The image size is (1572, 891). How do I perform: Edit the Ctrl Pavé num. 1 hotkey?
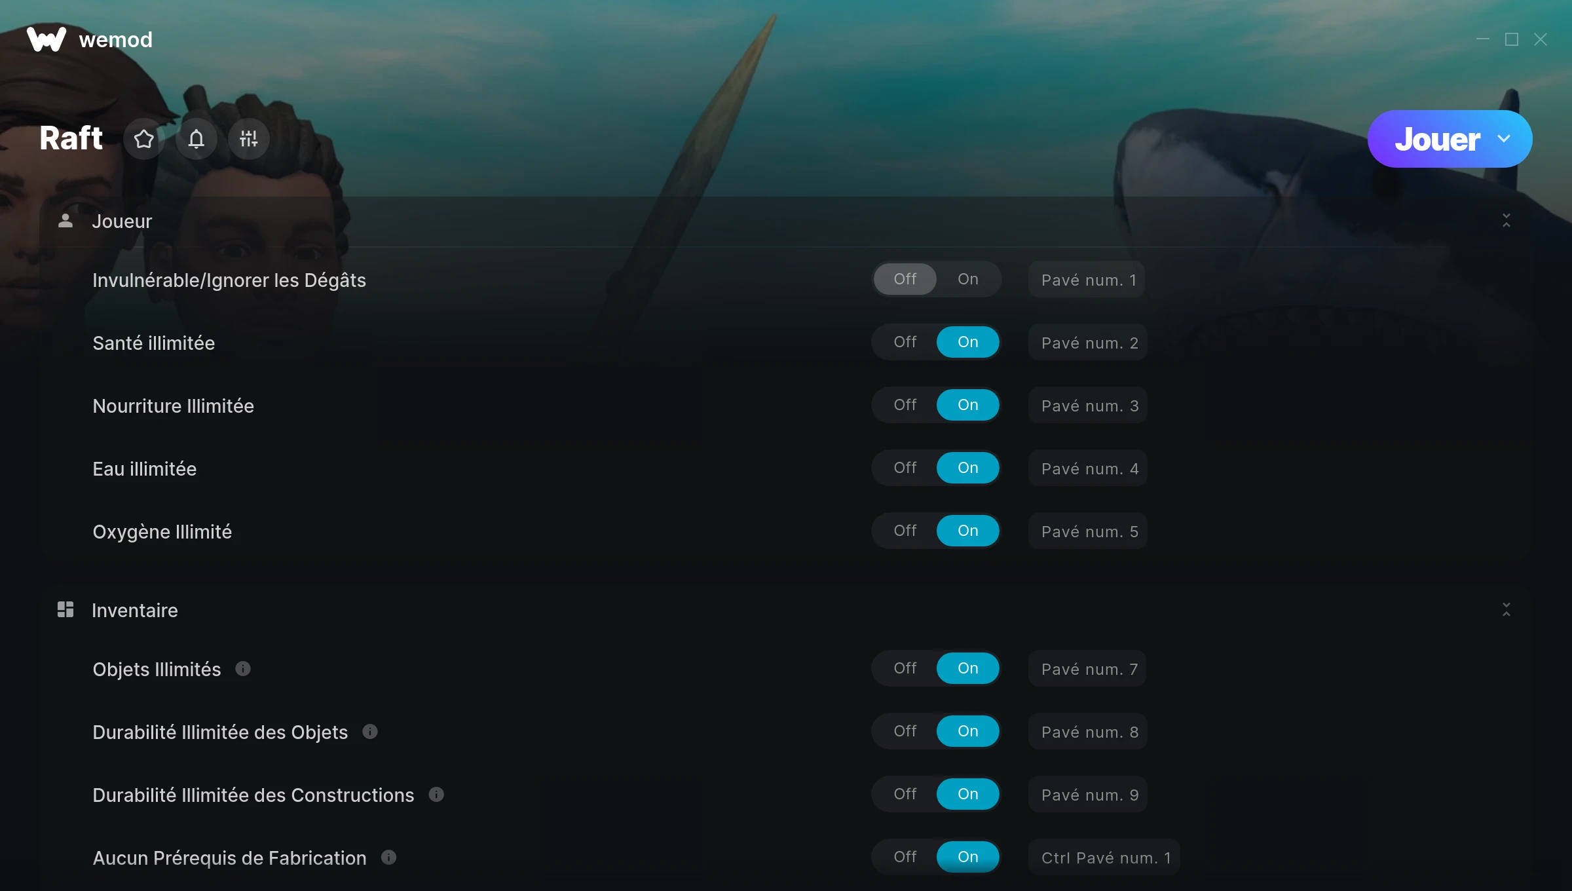click(x=1104, y=858)
